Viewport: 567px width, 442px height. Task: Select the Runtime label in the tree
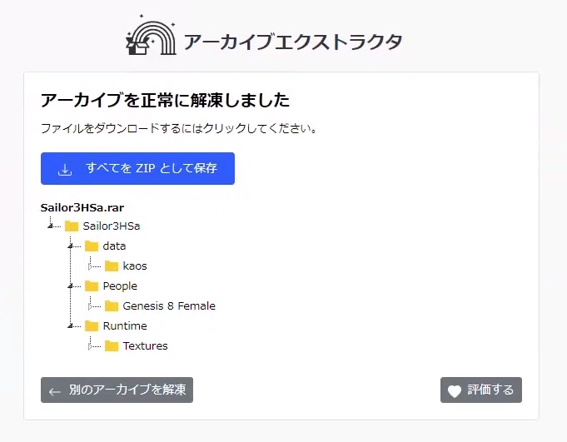[x=125, y=326]
